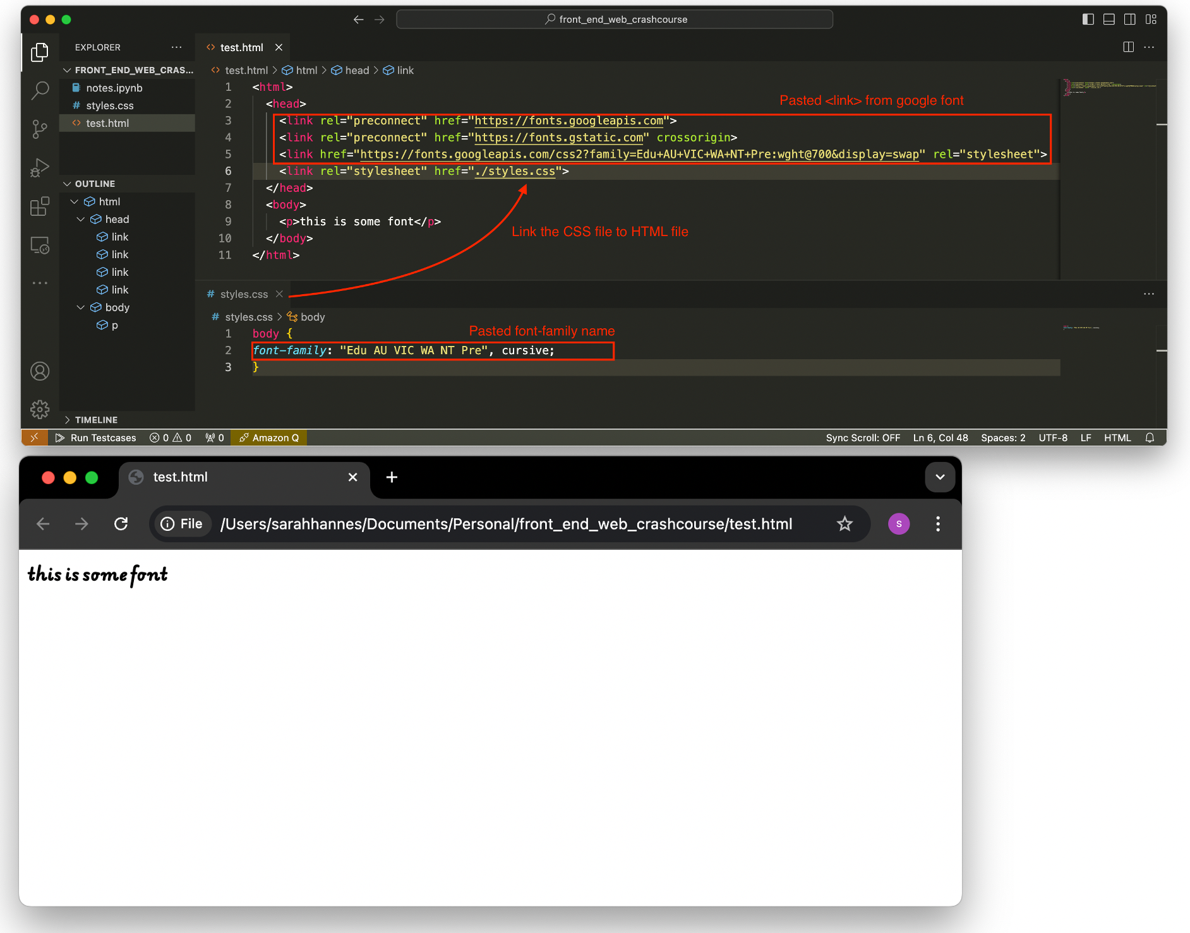Go back in Chrome browser

[43, 524]
